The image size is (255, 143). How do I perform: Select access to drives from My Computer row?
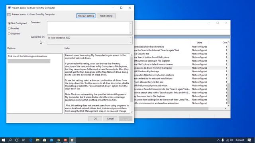pos(180,68)
